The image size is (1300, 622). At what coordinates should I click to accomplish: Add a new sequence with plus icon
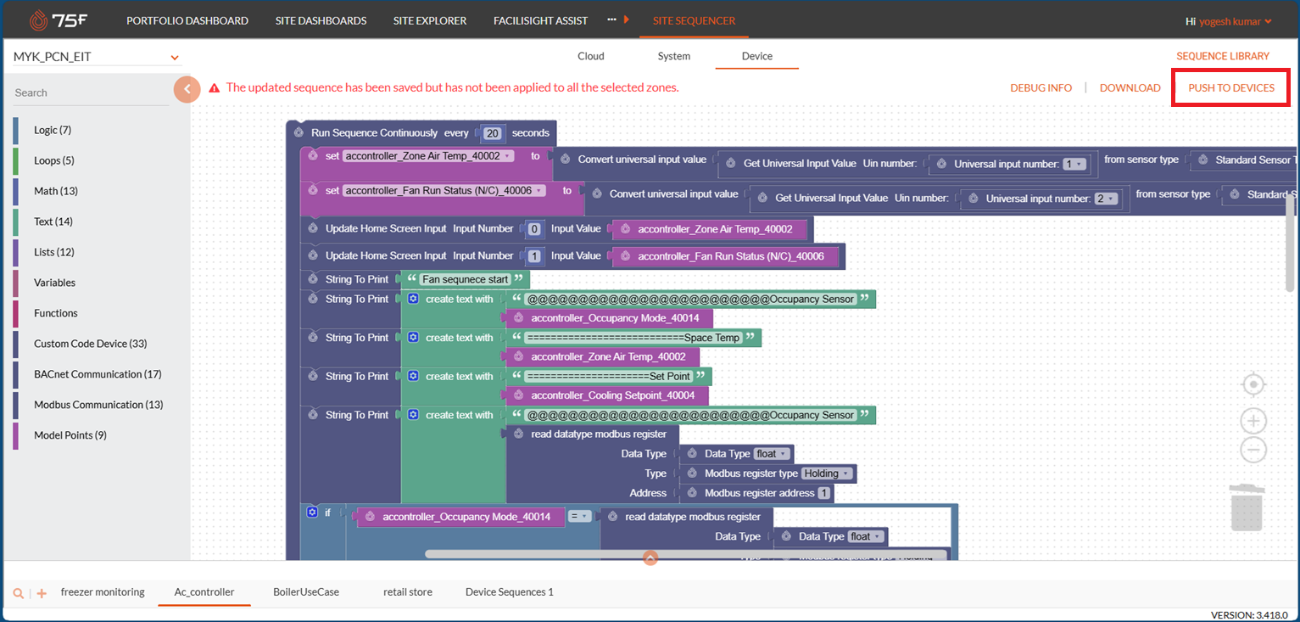coord(42,593)
